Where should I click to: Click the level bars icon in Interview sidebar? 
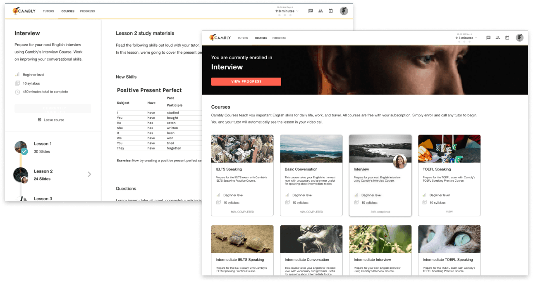click(x=17, y=75)
